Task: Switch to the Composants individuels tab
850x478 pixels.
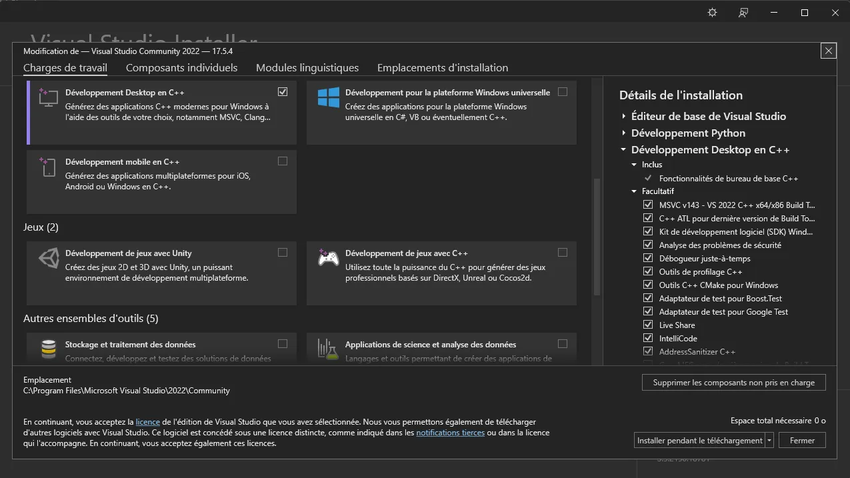Action: point(181,67)
